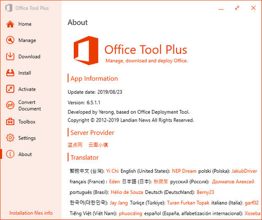Image resolution: width=262 pixels, height=220 pixels.
Task: Click the Download arrow icon
Action: click(x=10, y=57)
